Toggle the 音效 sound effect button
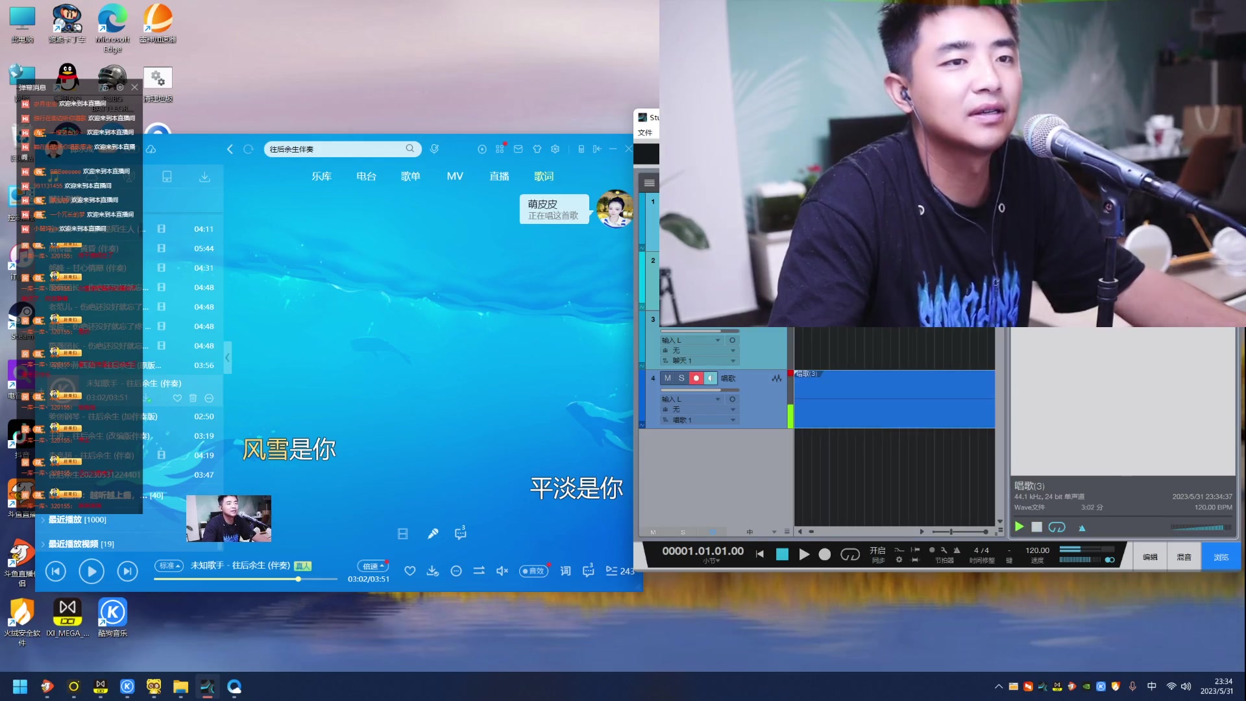Screen dimensions: 1246x701 coord(533,571)
